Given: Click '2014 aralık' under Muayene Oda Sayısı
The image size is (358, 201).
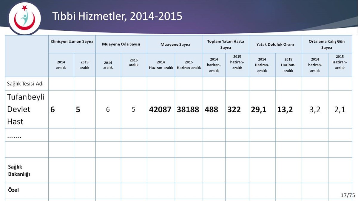Looking at the screenshot, I should pyautogui.click(x=108, y=65).
